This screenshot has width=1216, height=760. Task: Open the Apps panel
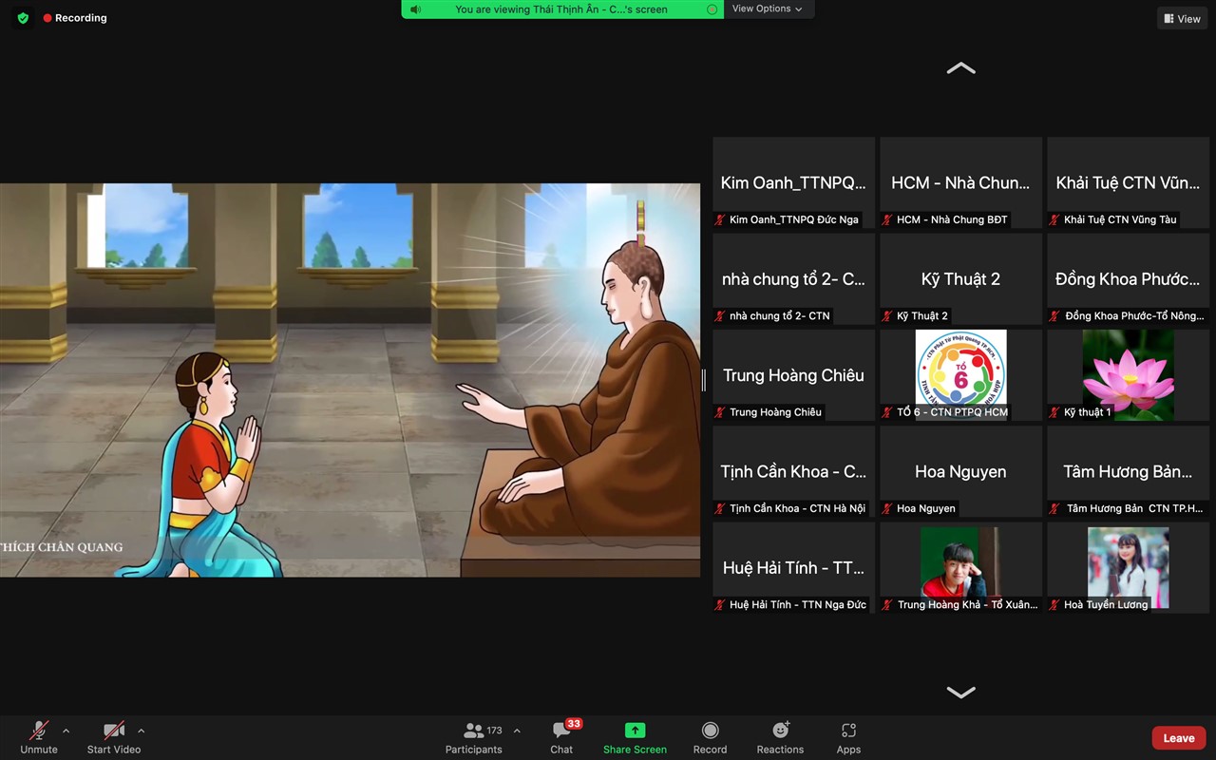point(848,737)
